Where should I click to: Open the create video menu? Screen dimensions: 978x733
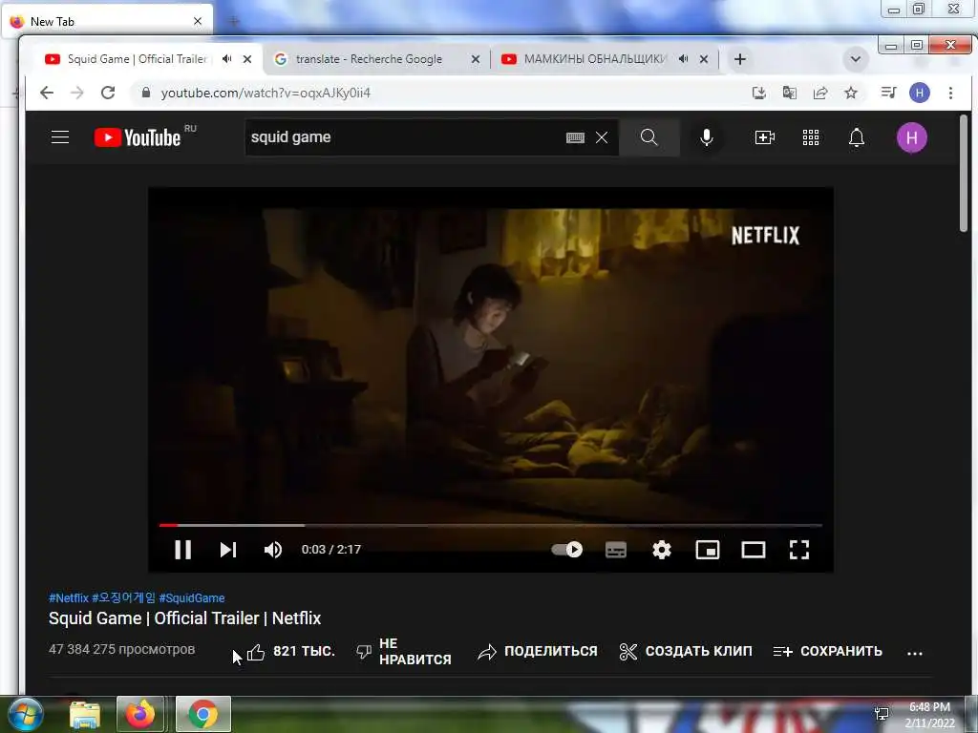pyautogui.click(x=765, y=137)
